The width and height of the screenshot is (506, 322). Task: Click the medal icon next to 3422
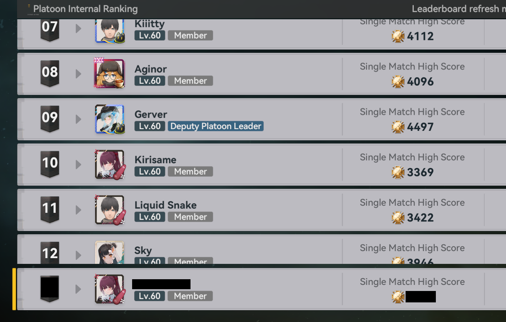tap(398, 218)
